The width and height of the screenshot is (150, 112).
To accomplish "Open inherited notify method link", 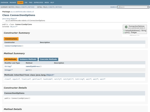I will [x=58, y=79].
